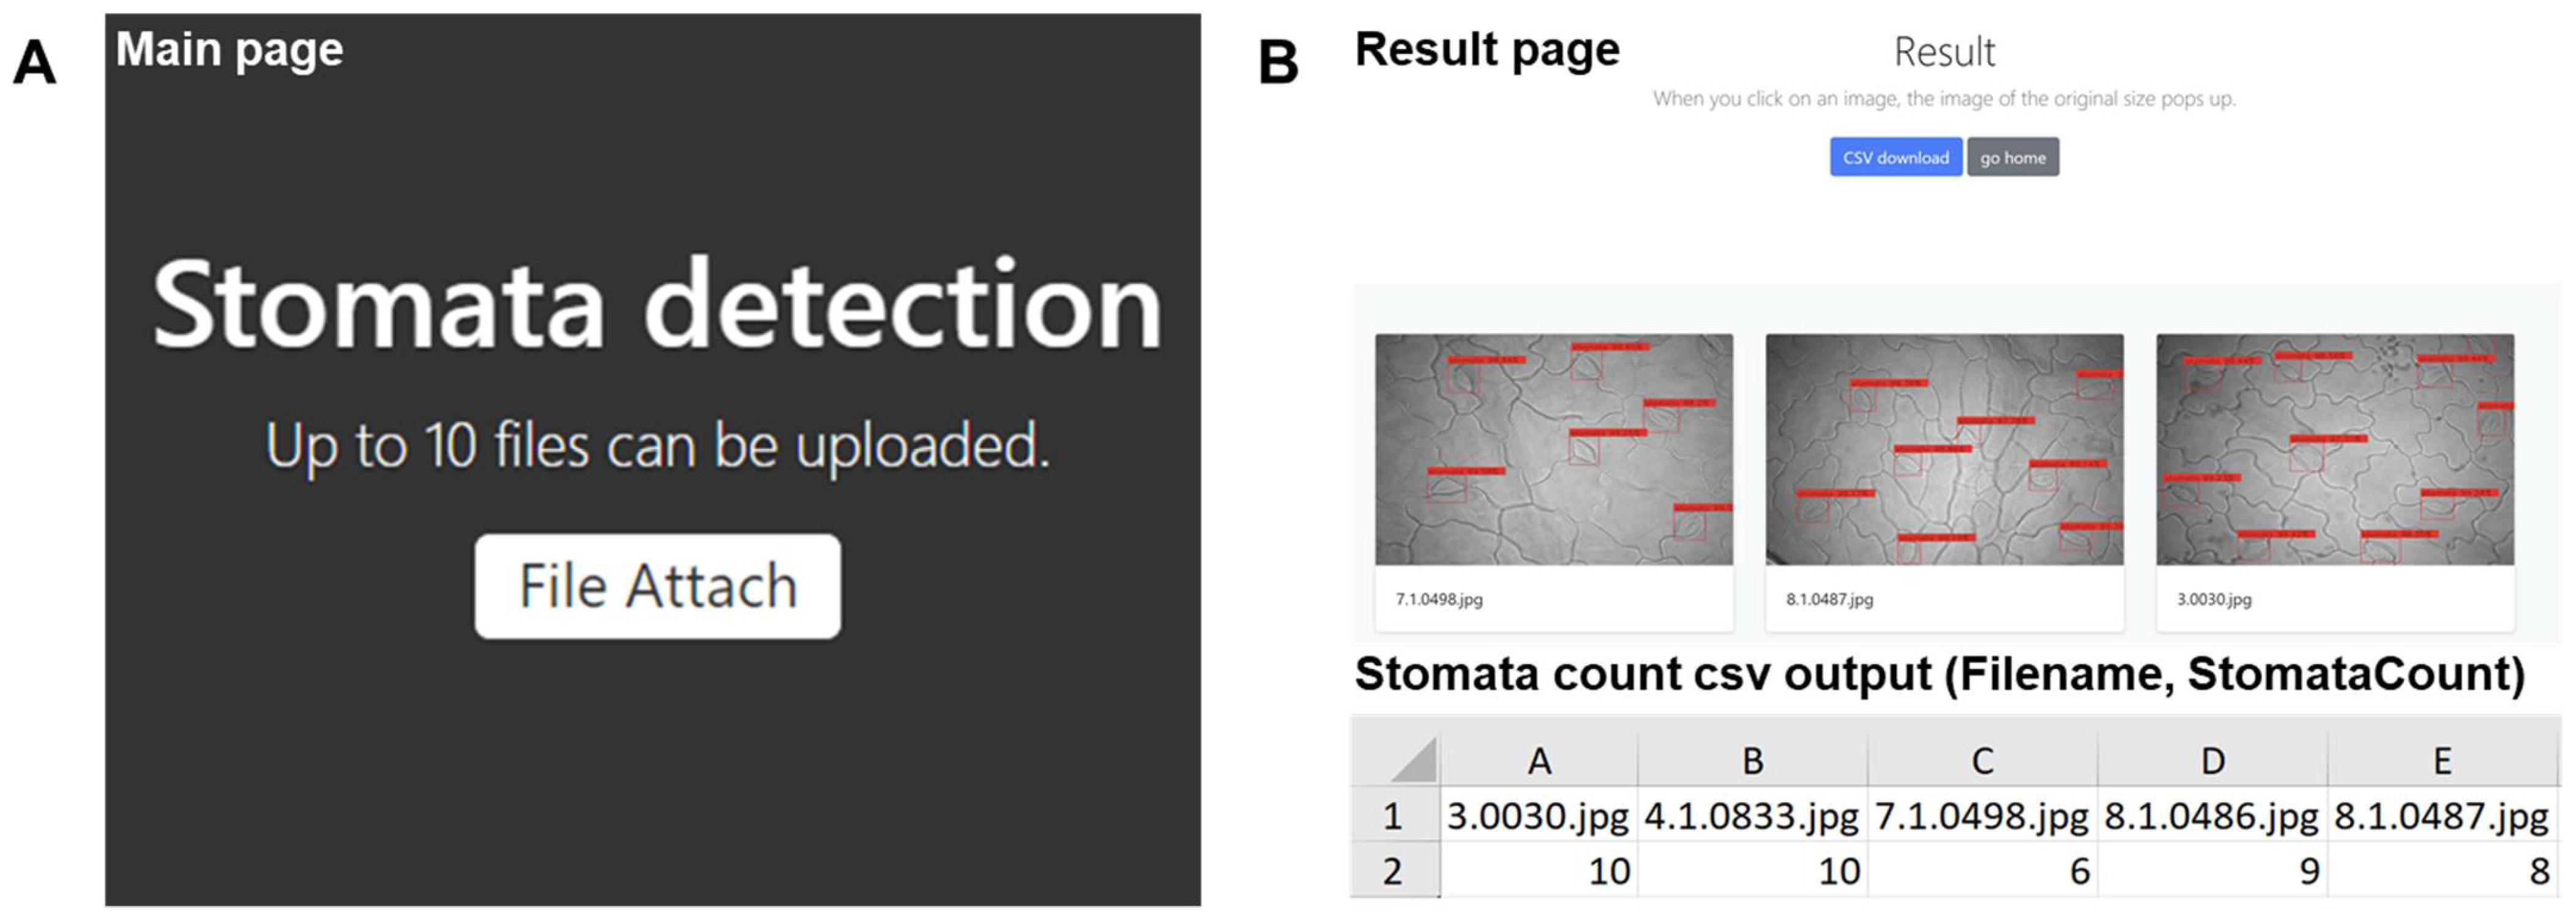Image resolution: width=2576 pixels, height=918 pixels.
Task: Open the 8.1.0487.jpg result thumbnail
Action: 1943,449
